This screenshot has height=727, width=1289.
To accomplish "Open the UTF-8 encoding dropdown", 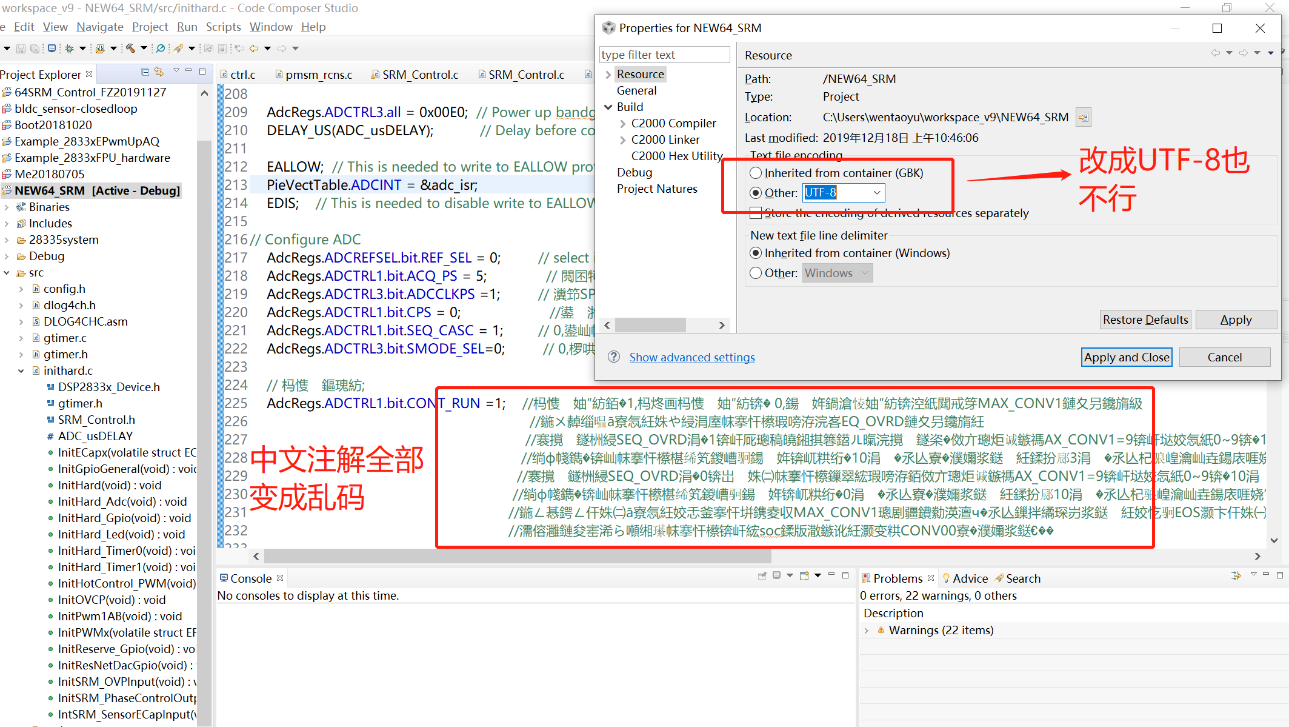I will click(876, 193).
